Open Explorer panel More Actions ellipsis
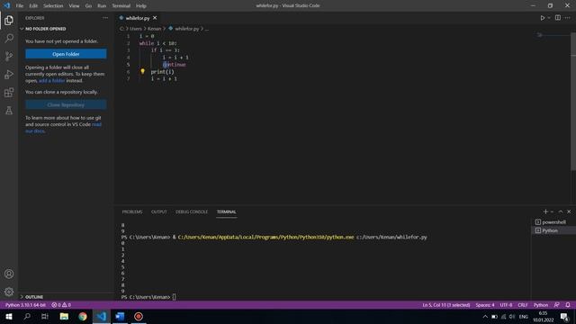 tap(105, 18)
